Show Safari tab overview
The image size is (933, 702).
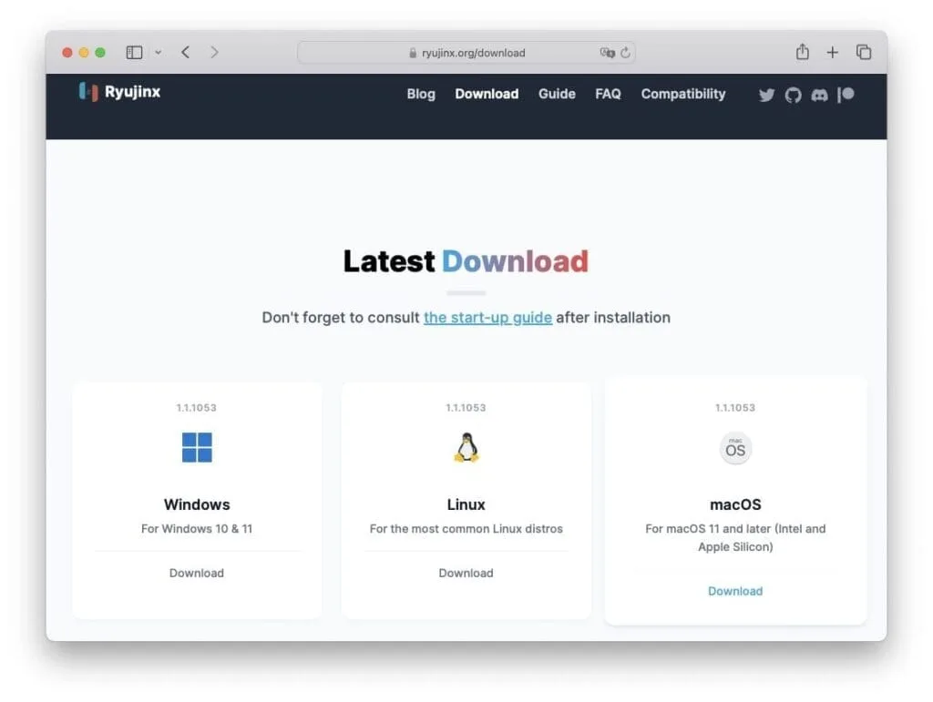pyautogui.click(x=864, y=53)
